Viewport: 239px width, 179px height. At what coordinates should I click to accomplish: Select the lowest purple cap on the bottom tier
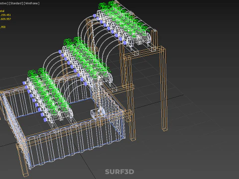45,120
